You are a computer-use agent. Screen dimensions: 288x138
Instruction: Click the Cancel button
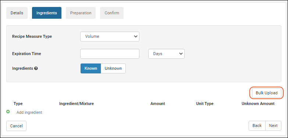16,126
